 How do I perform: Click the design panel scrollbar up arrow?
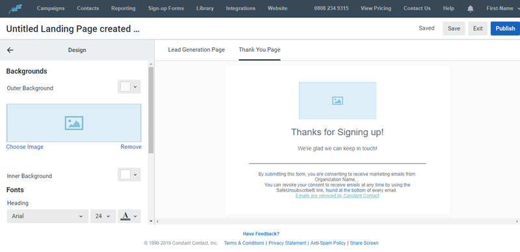tap(151, 64)
